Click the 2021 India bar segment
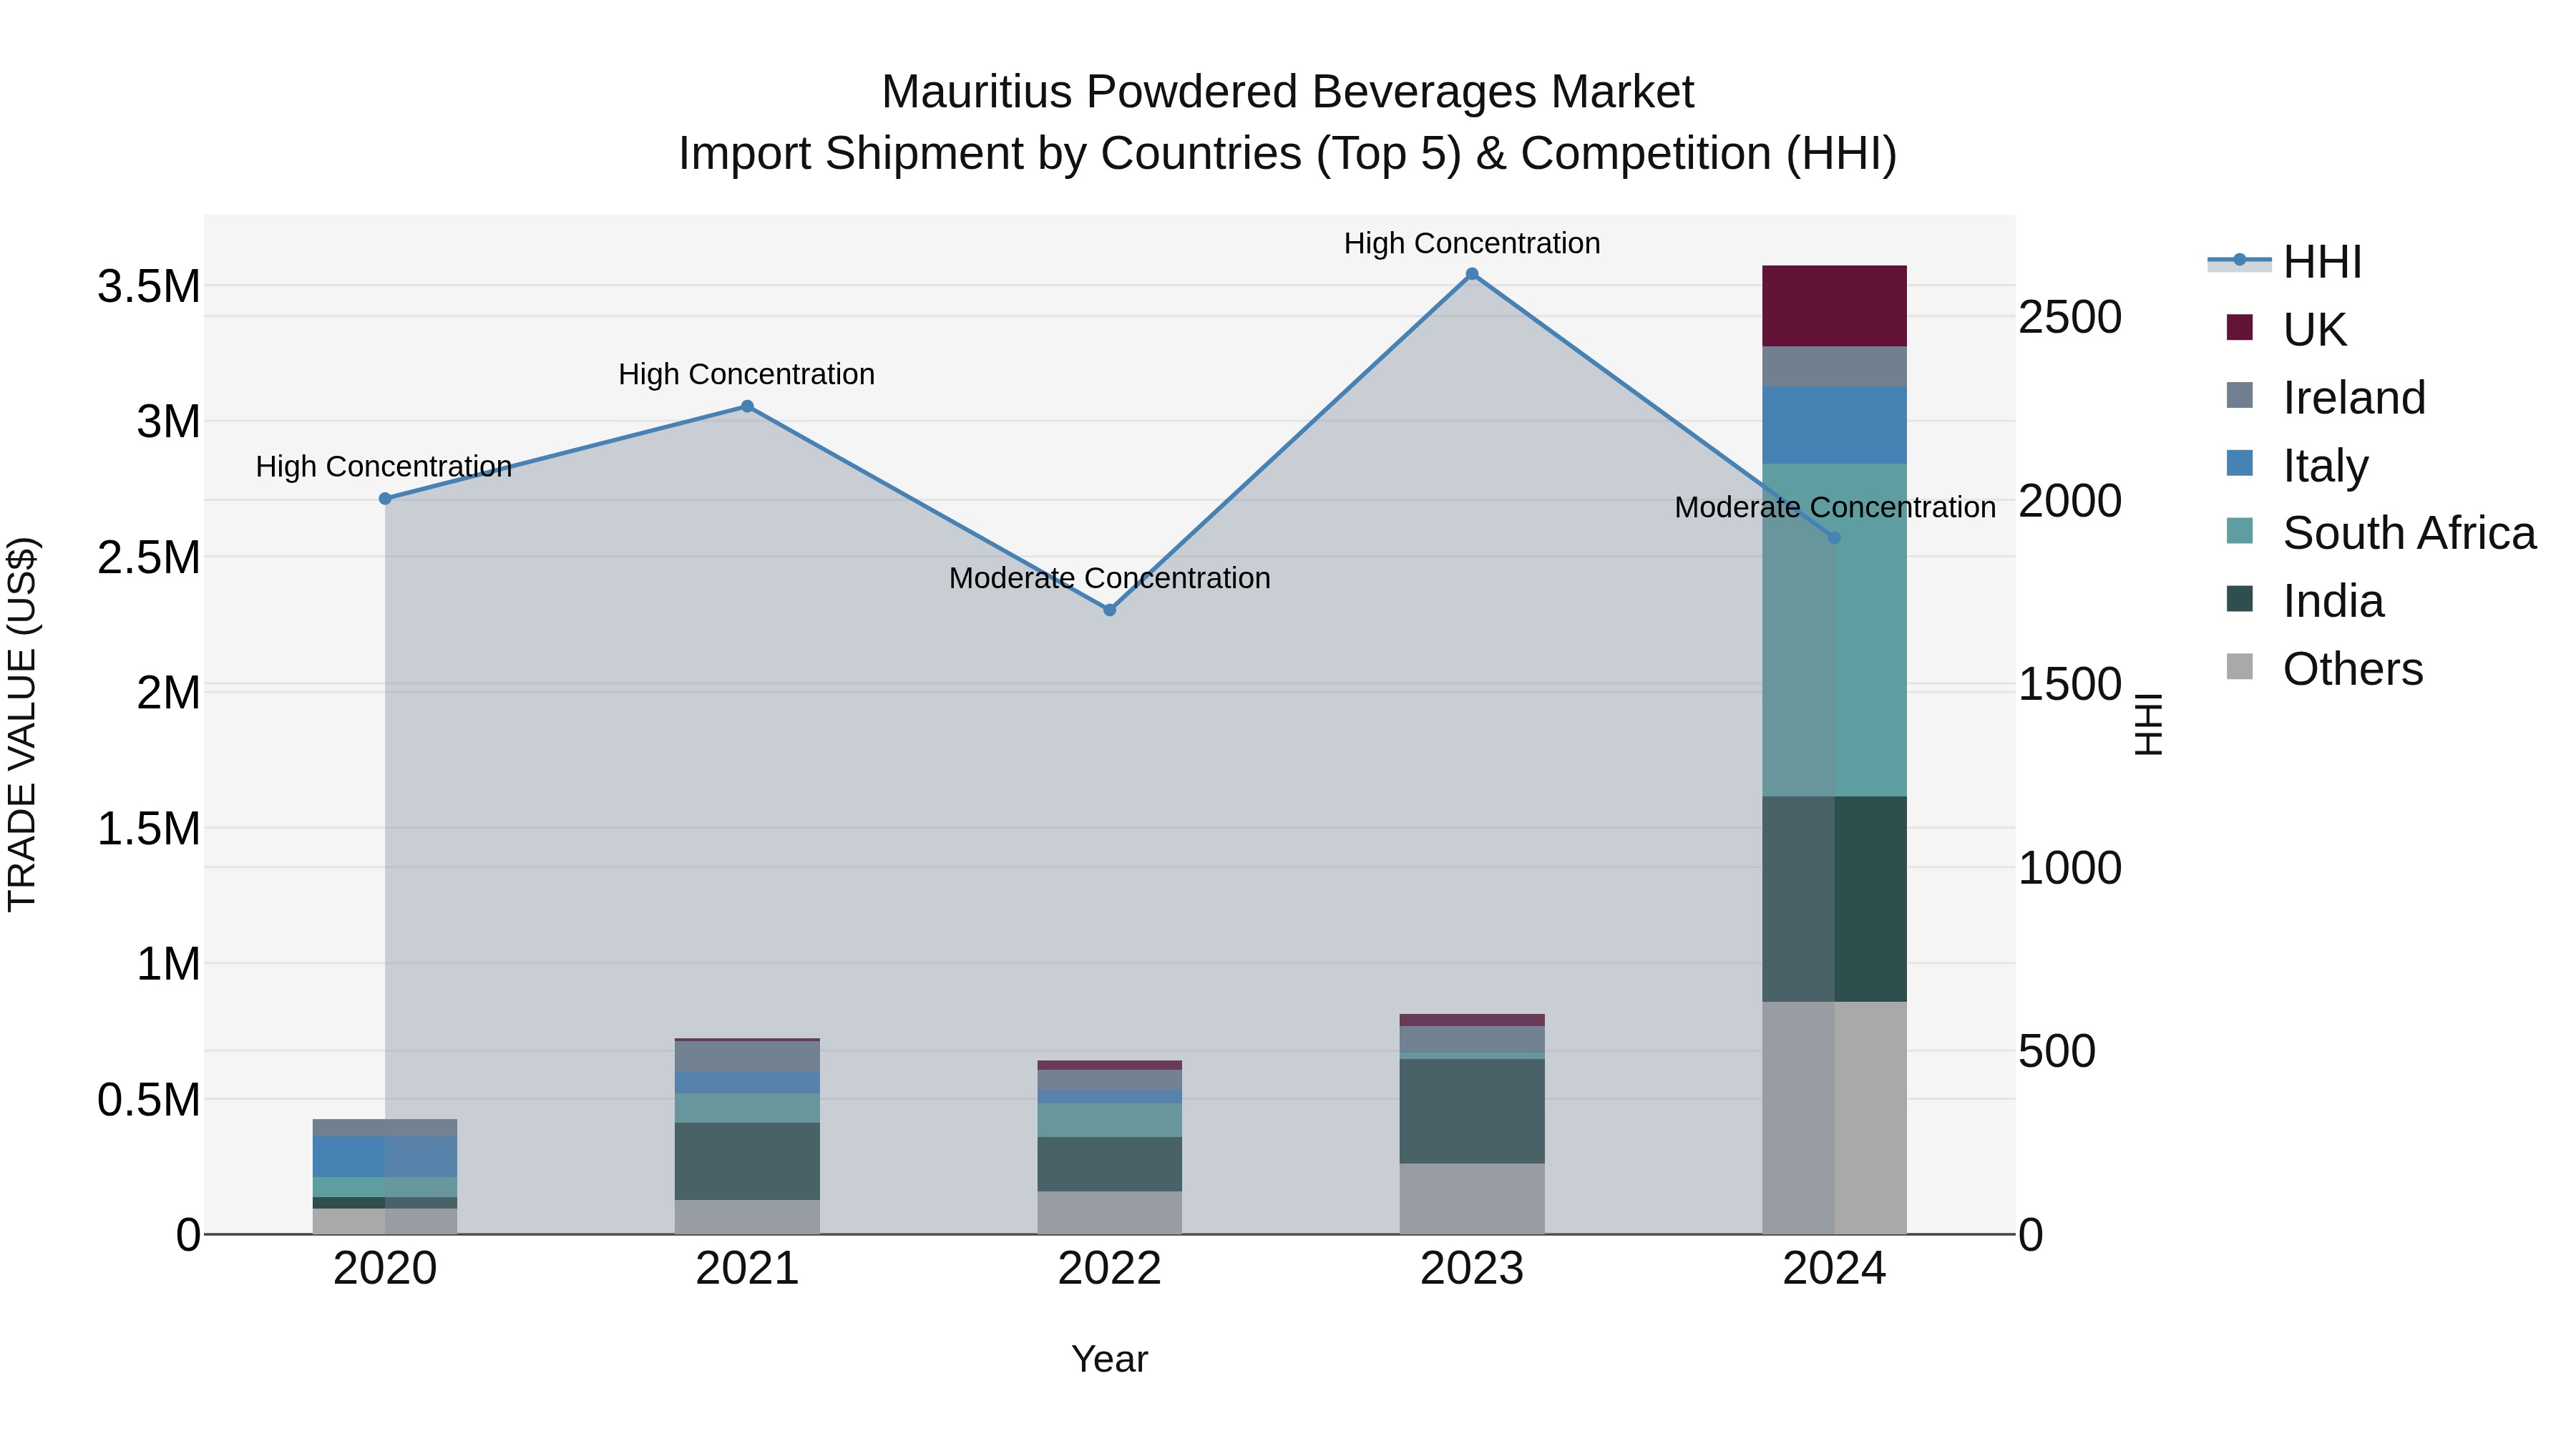Viewport: 2576px width, 1449px height. [747, 1161]
